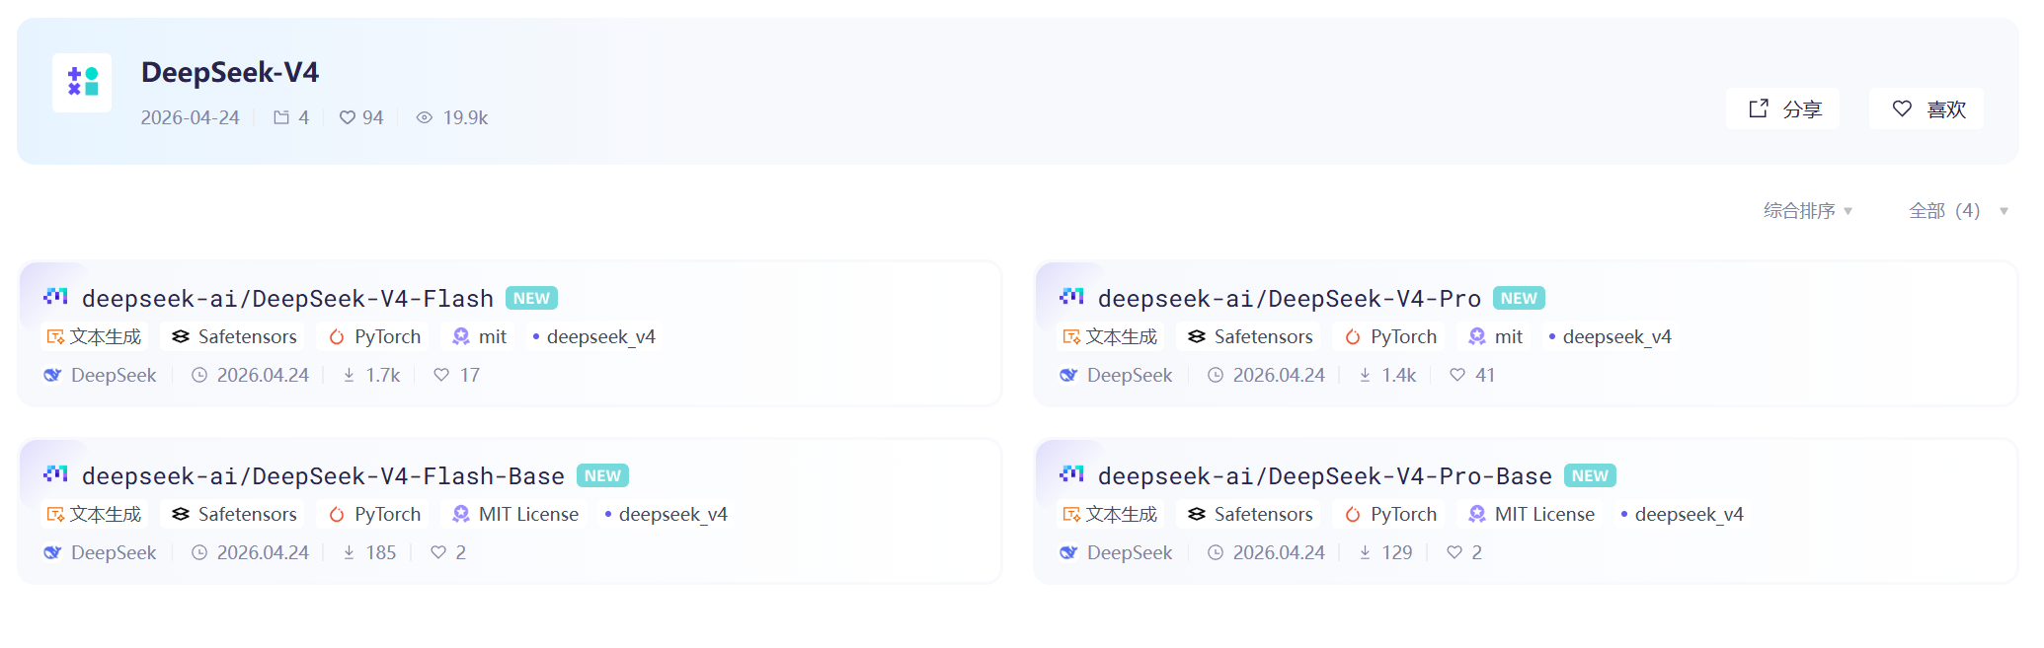Click the MIT License tag on DeepSeek-V4-Pro-Base
This screenshot has height=648, width=2044.
[1532, 514]
